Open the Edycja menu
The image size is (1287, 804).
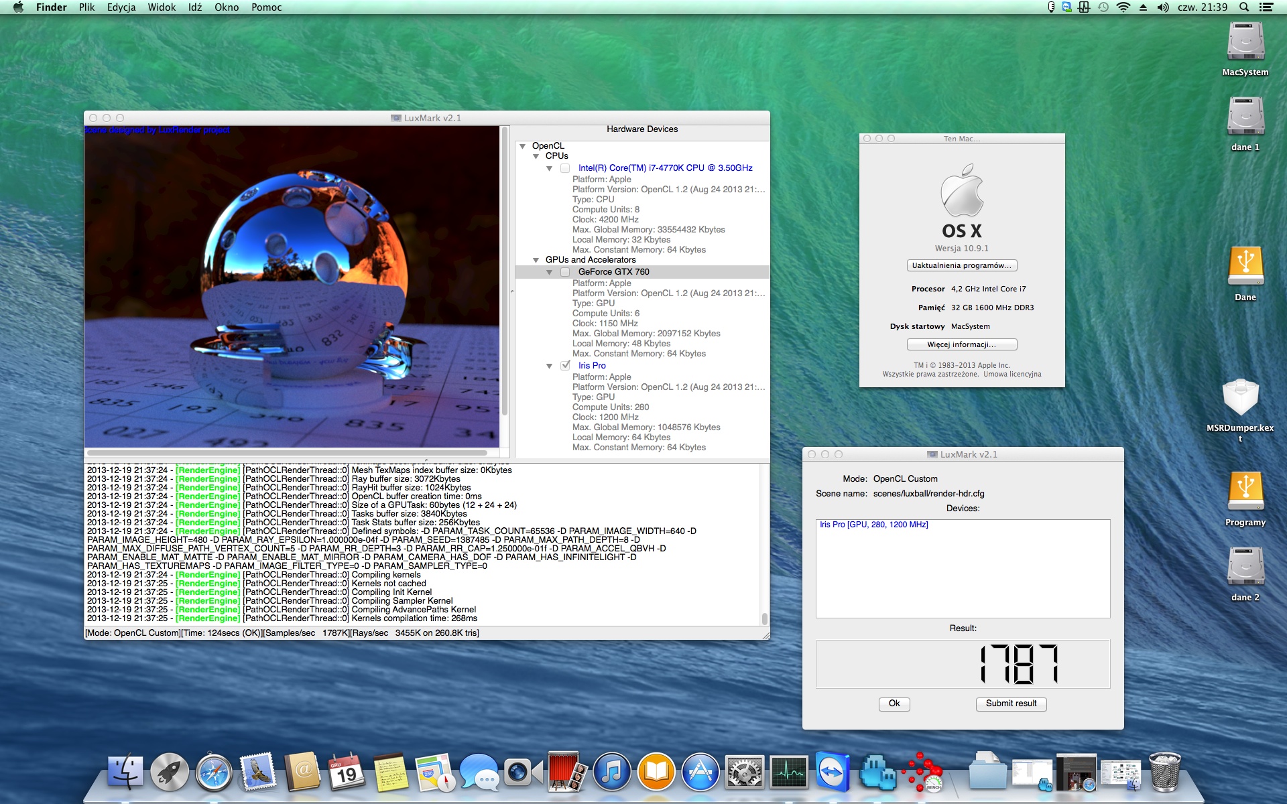[x=121, y=7]
